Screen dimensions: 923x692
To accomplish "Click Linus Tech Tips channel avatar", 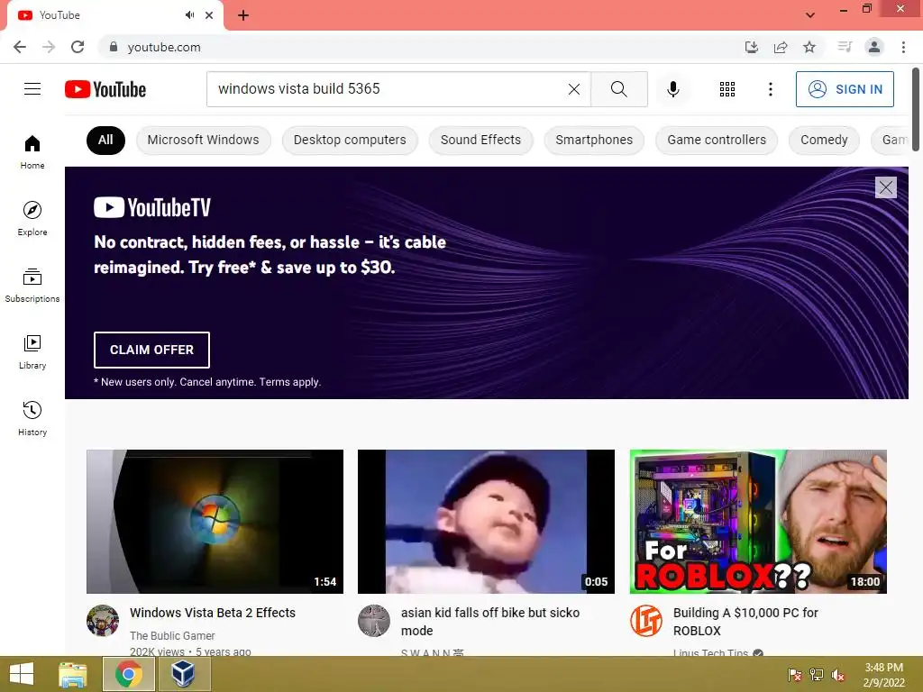I will 645,621.
